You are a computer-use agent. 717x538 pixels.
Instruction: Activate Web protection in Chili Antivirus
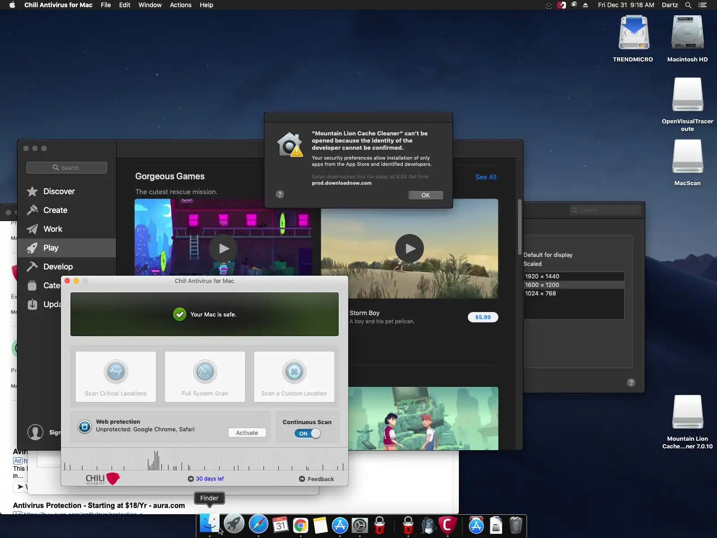tap(247, 433)
